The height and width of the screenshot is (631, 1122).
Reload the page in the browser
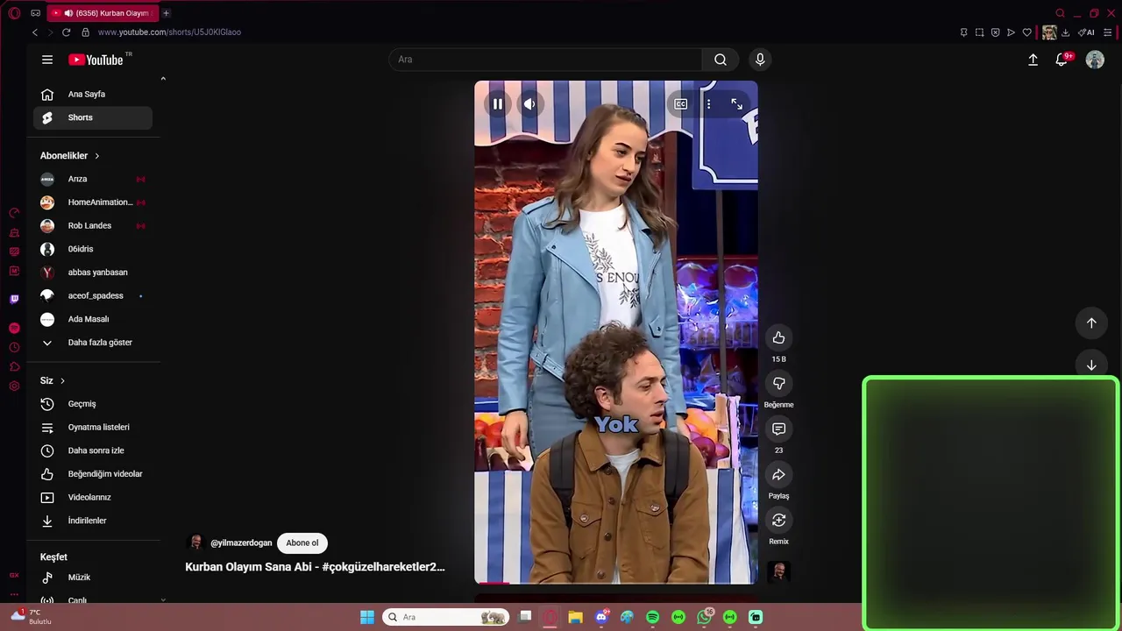[x=66, y=32]
